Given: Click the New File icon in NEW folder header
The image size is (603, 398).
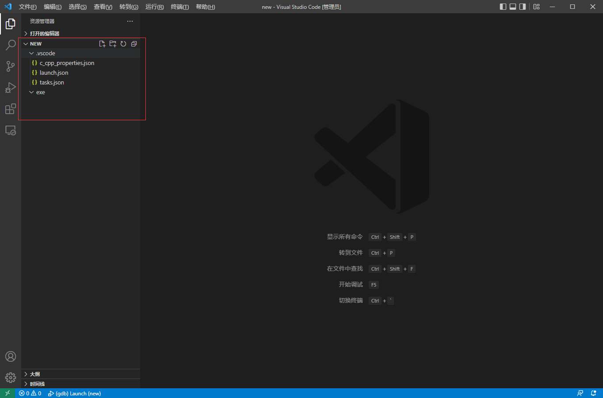Looking at the screenshot, I should coord(102,44).
